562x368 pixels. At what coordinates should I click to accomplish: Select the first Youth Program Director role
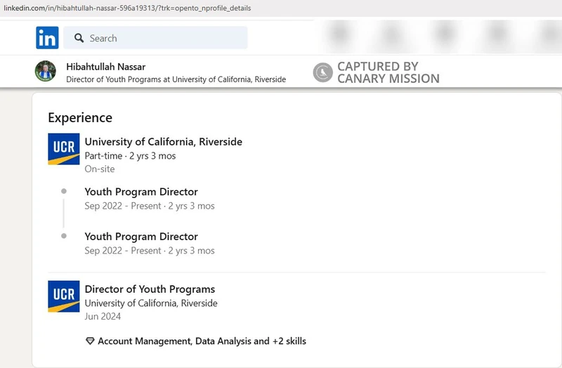click(x=141, y=192)
